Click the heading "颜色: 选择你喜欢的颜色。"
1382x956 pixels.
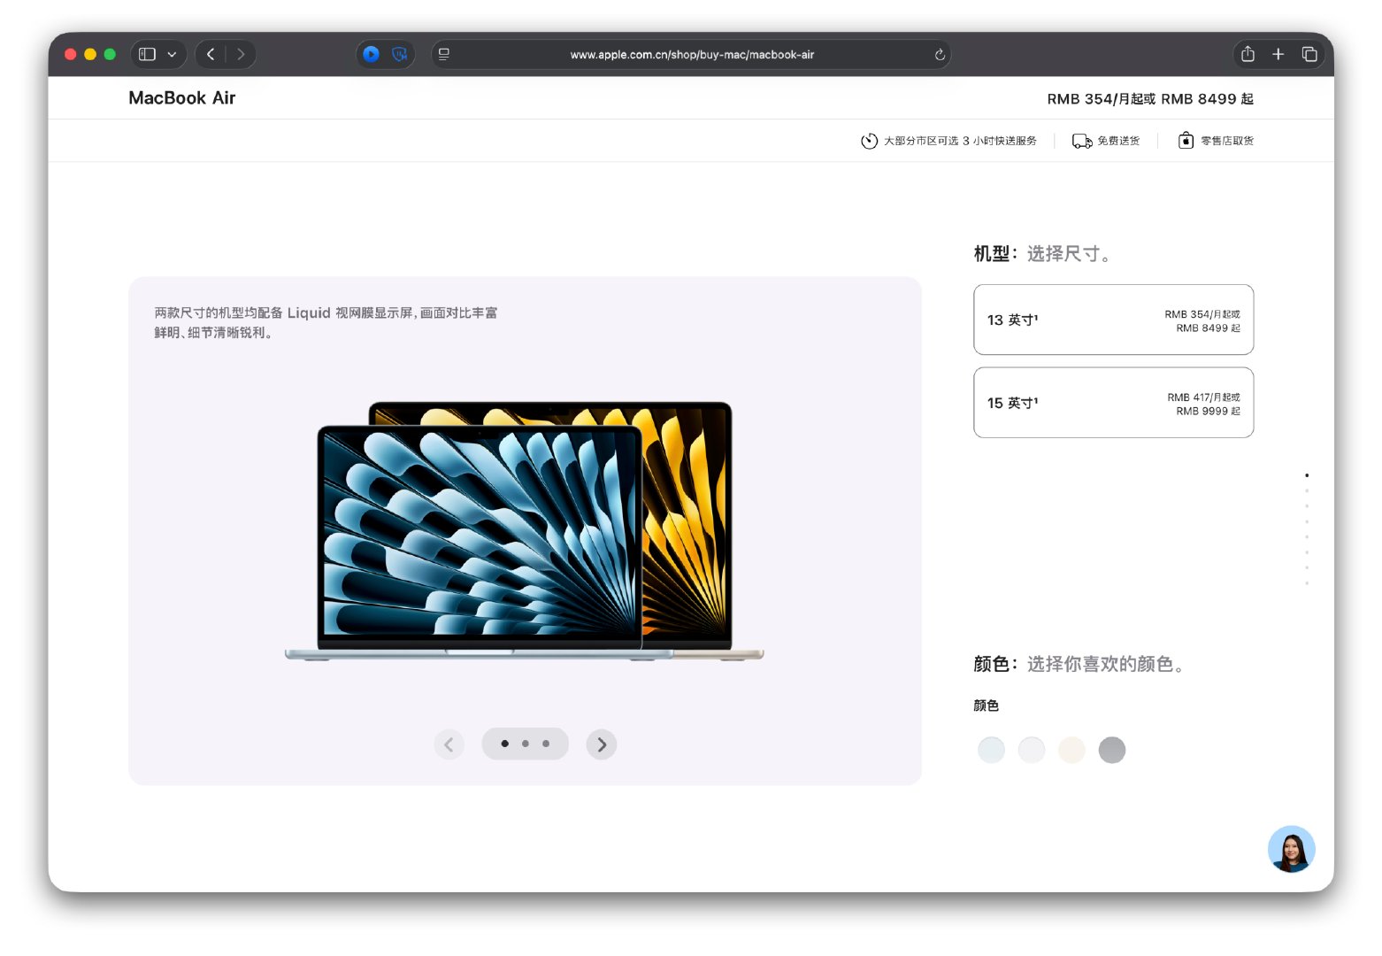tap(1079, 664)
